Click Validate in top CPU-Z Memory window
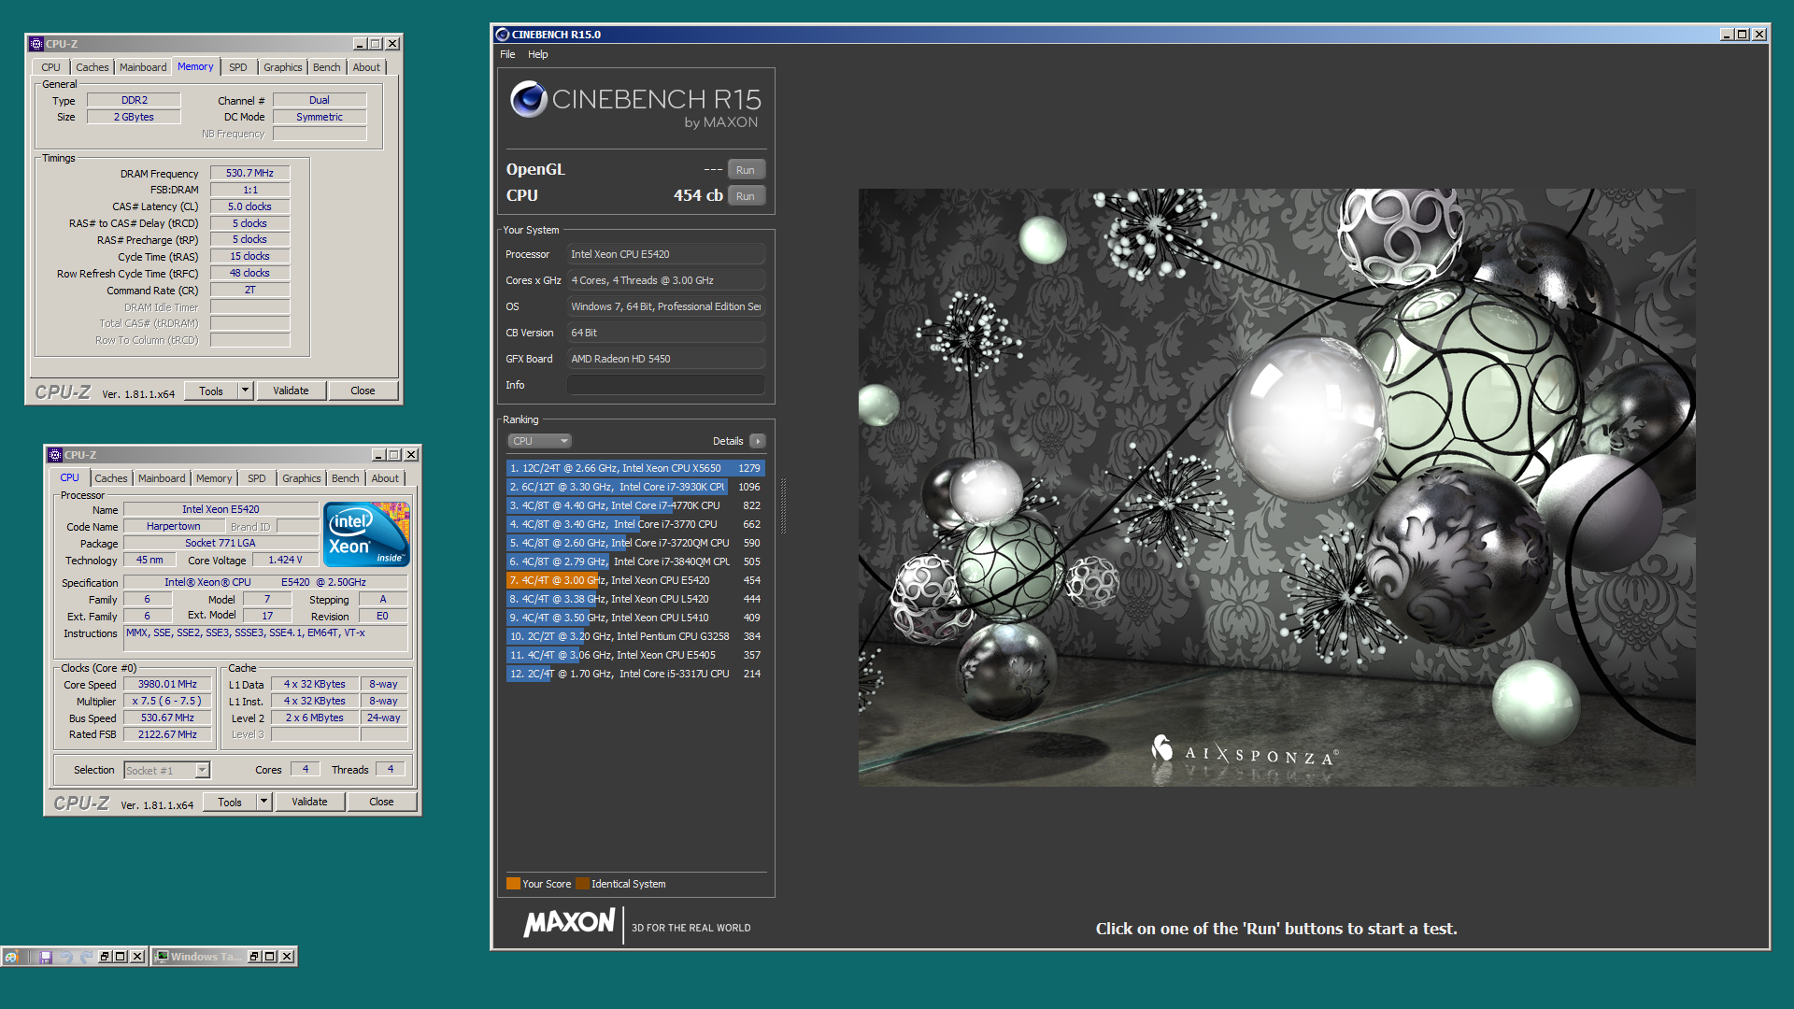The width and height of the screenshot is (1794, 1009). (291, 391)
